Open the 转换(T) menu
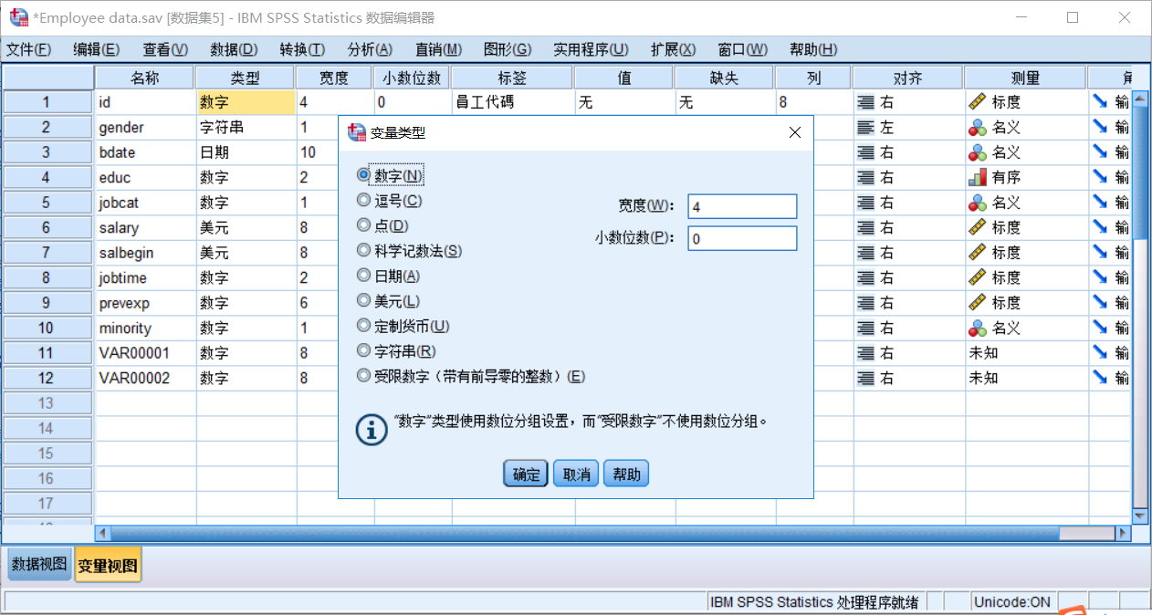 [302, 49]
